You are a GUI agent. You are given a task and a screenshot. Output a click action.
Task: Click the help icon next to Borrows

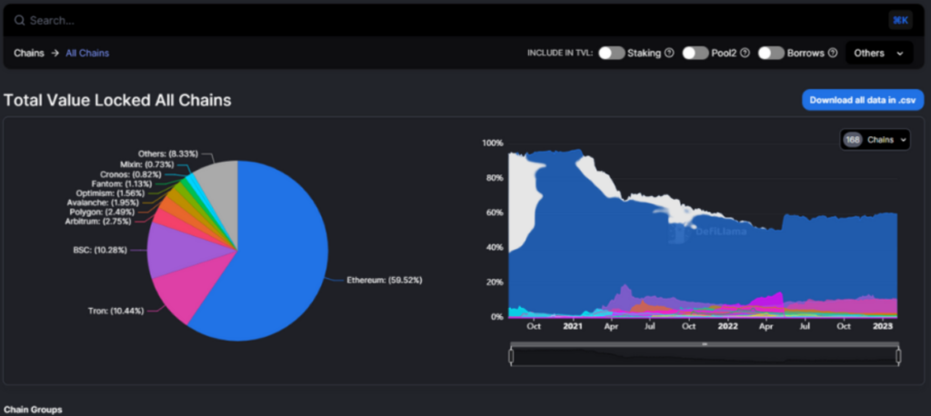(832, 53)
